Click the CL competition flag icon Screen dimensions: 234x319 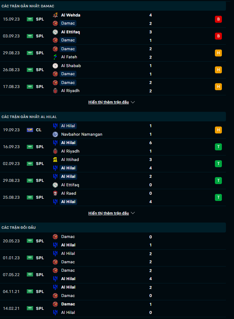pos(30,130)
